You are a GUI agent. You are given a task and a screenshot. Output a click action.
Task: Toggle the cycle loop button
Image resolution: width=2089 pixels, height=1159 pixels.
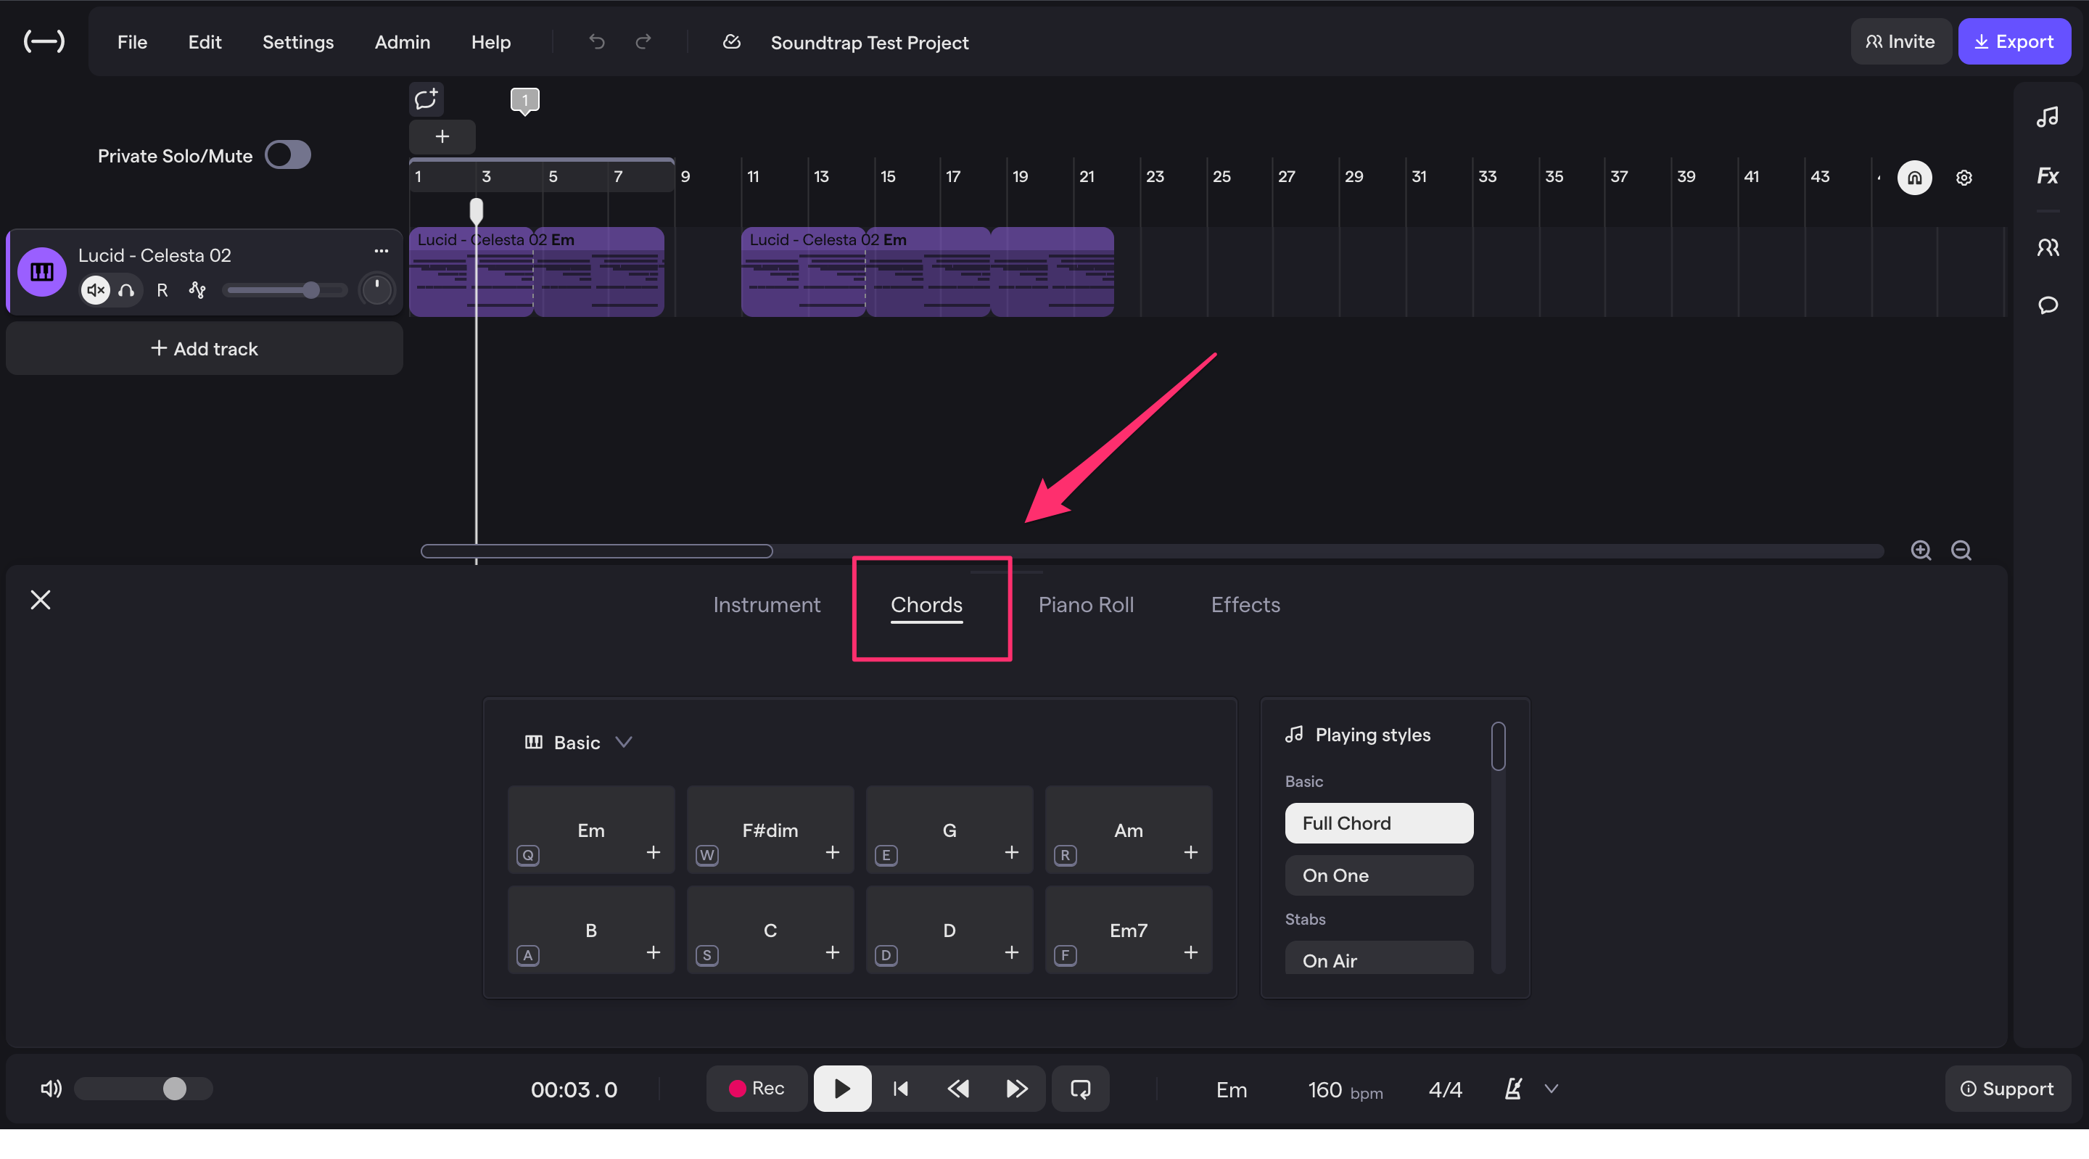pos(1080,1089)
